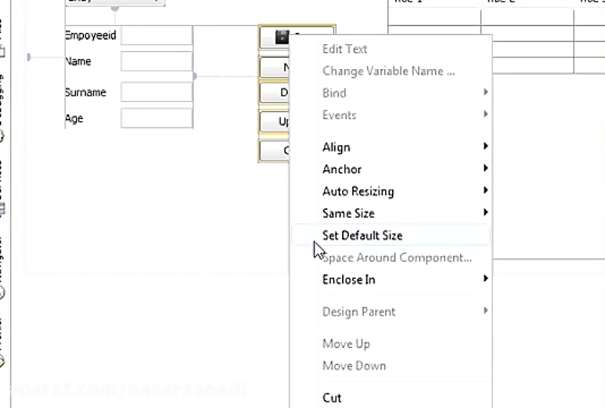Open the Enclose In submenu arrow
605x408 pixels.
485,279
